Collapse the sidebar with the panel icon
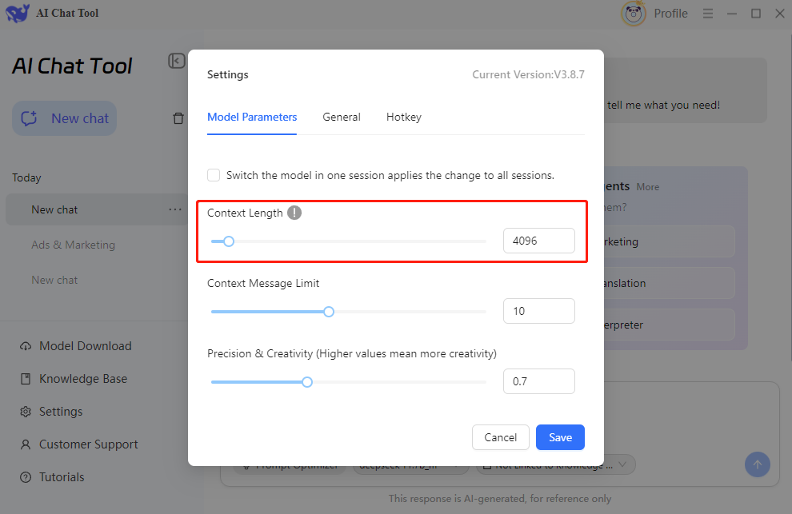This screenshot has height=514, width=792. point(176,61)
